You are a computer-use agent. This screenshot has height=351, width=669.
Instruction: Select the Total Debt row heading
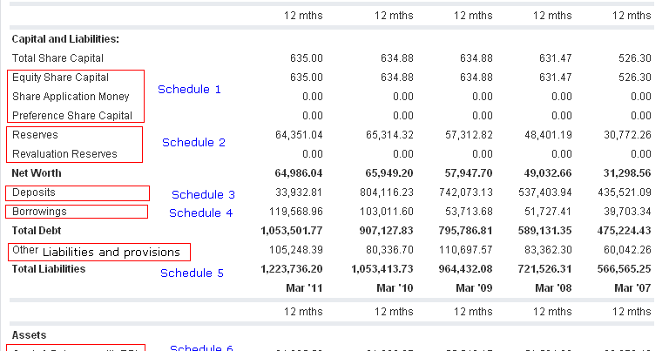(x=37, y=231)
